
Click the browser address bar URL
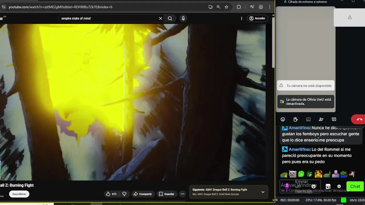(60, 7)
